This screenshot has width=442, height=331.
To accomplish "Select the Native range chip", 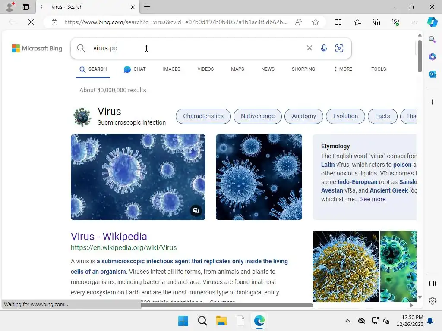I will coord(258,116).
